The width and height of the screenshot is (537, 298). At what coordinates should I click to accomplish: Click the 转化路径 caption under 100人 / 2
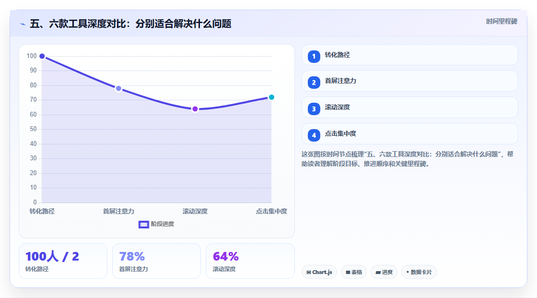click(37, 269)
